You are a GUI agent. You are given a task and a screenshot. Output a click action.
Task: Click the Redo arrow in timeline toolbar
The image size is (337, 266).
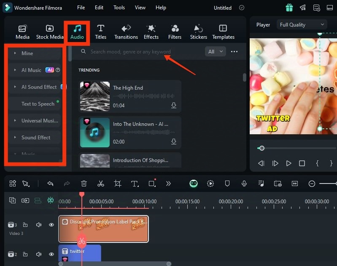[x=67, y=184]
